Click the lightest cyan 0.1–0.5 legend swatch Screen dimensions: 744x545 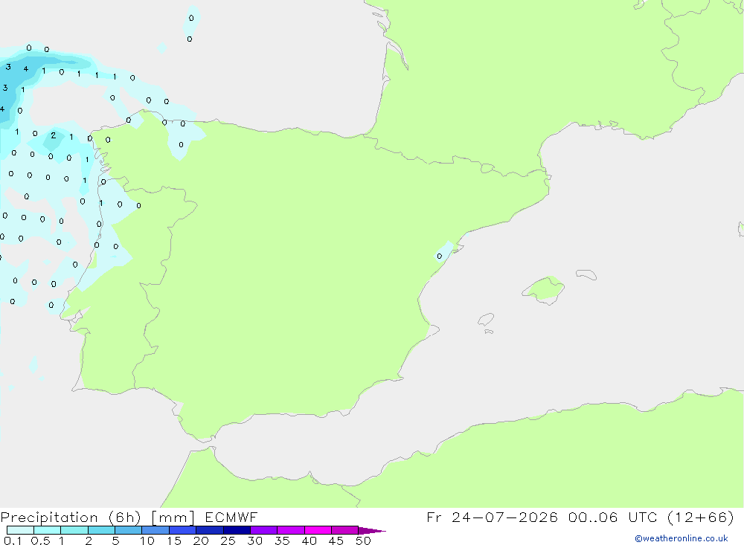tap(20, 530)
